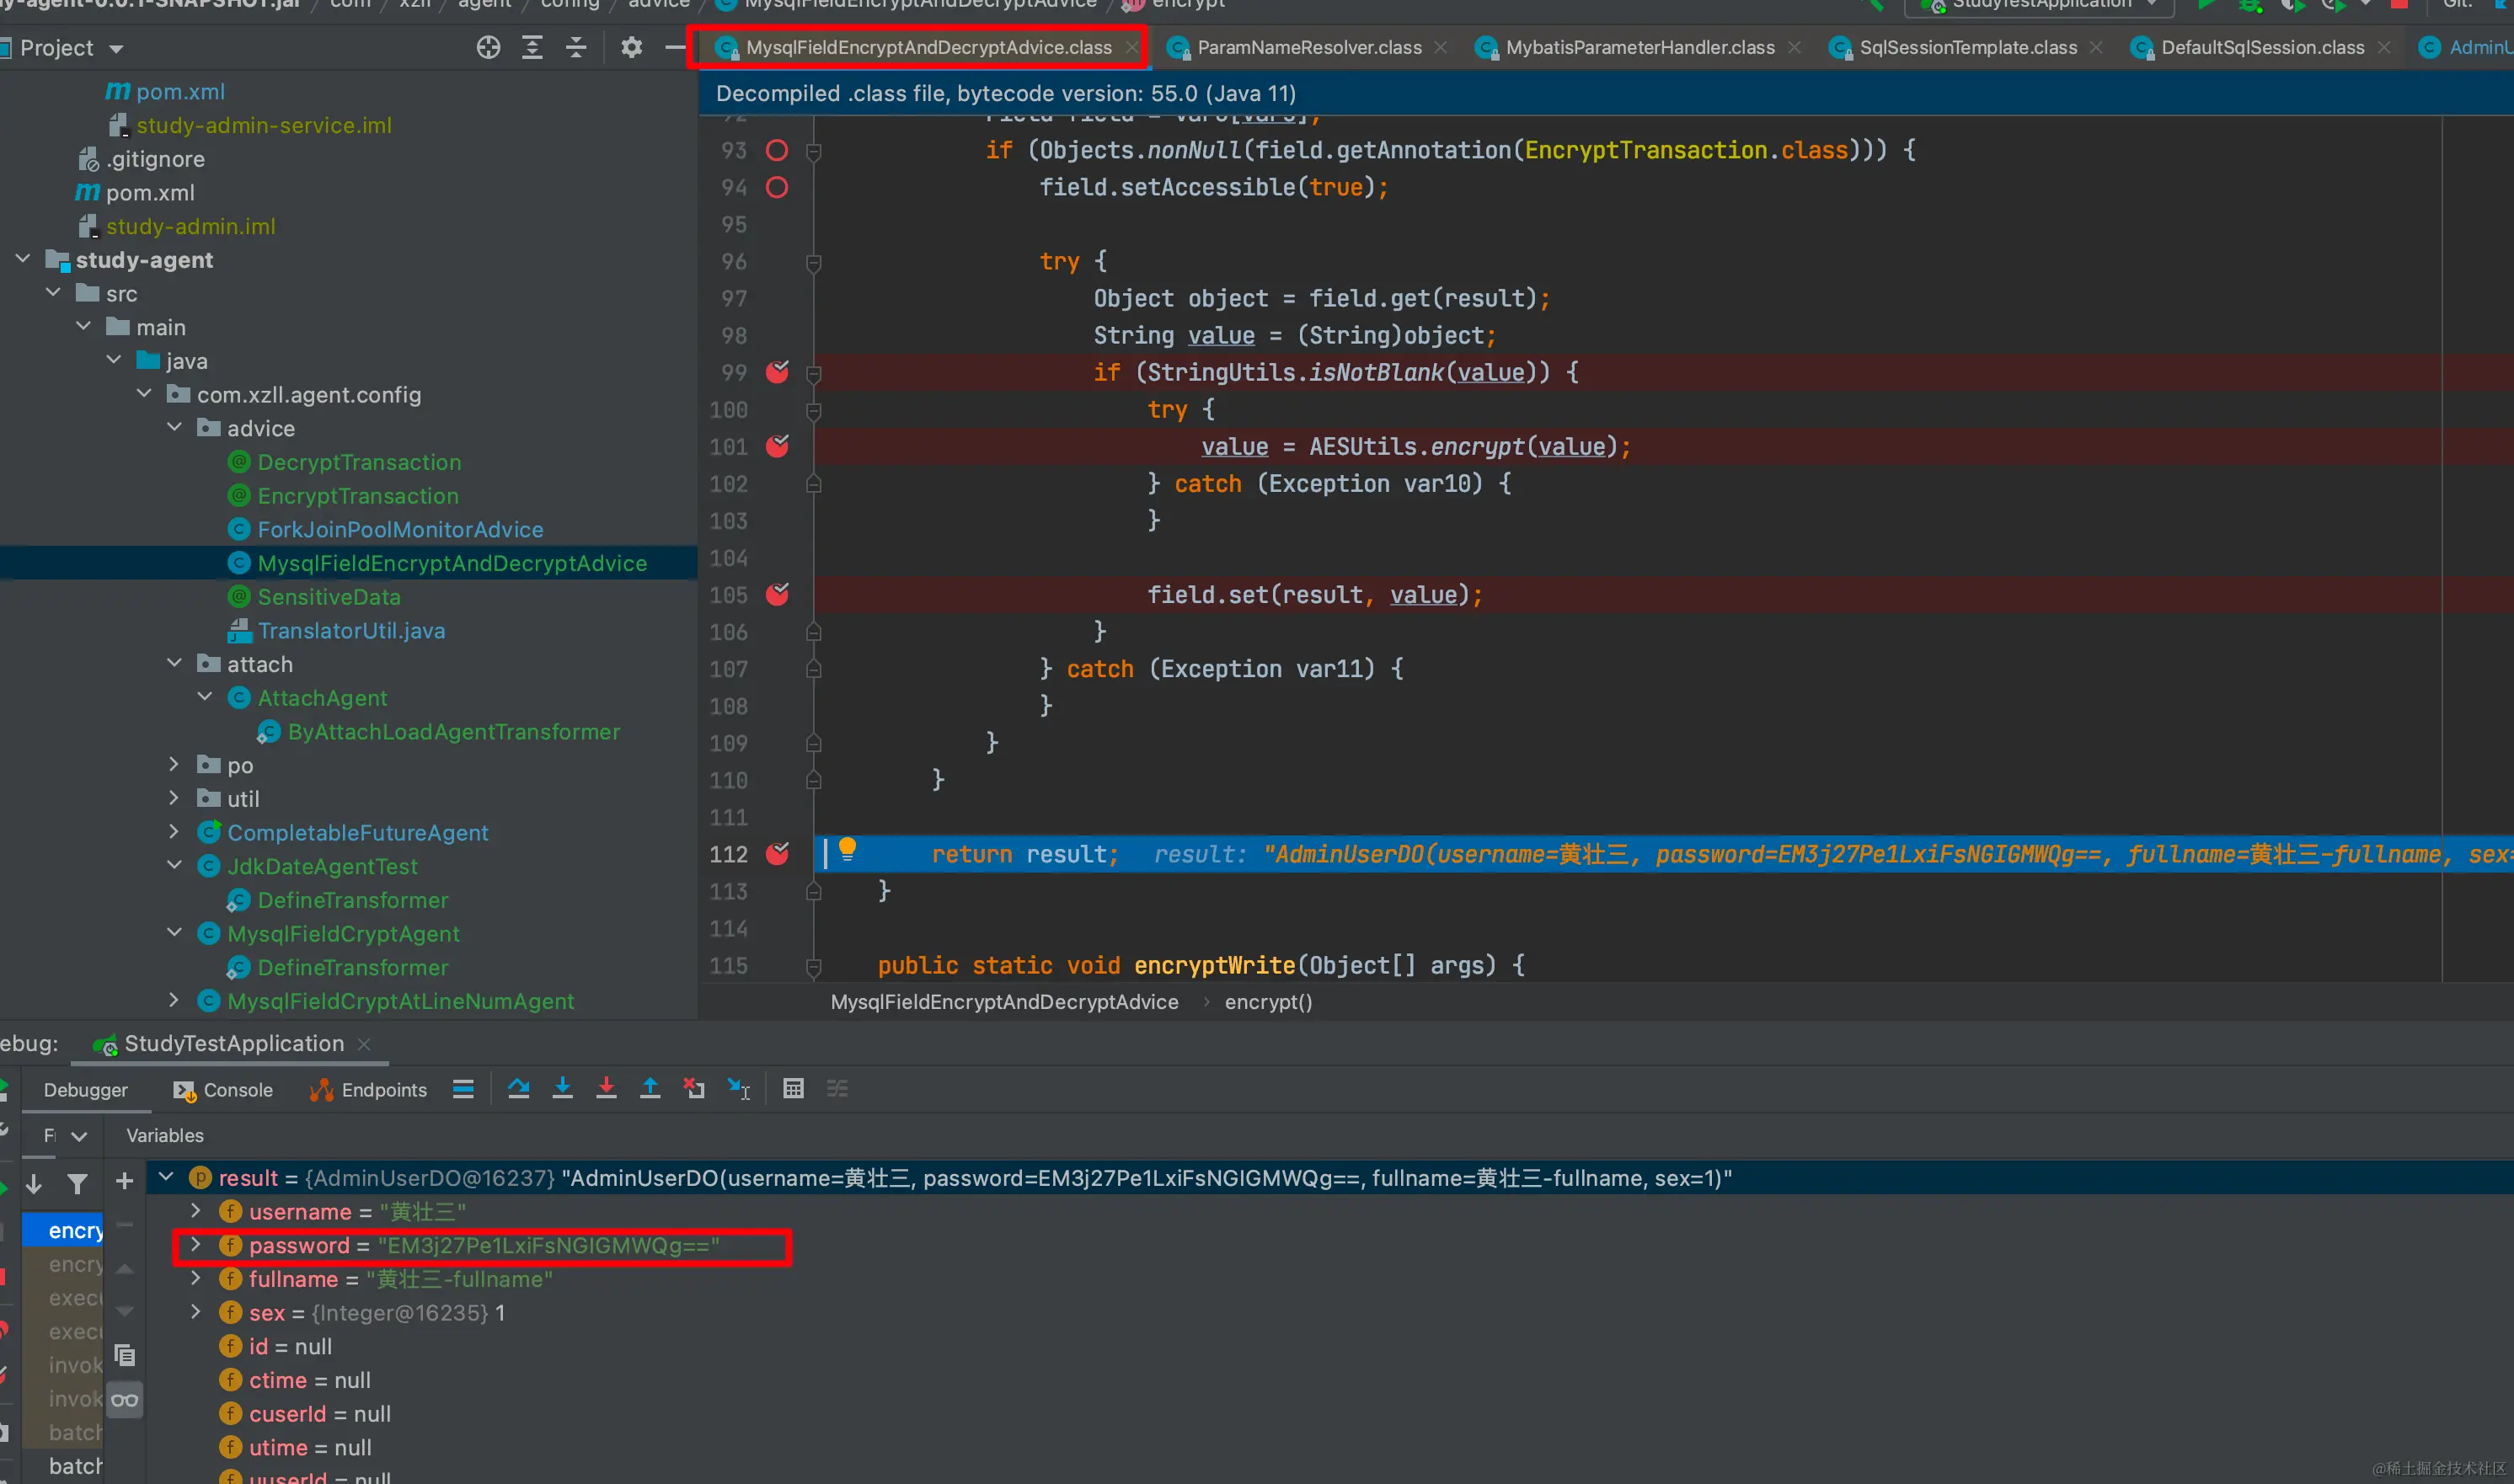Viewport: 2514px width, 1484px height.
Task: Close the ParamNameResolver.class tab
Action: 1440,47
